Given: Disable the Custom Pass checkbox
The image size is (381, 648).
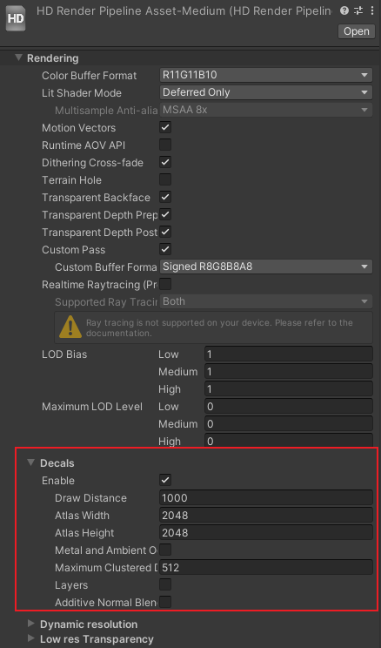Looking at the screenshot, I should [165, 249].
